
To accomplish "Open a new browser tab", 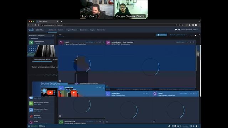I will click(61, 21).
